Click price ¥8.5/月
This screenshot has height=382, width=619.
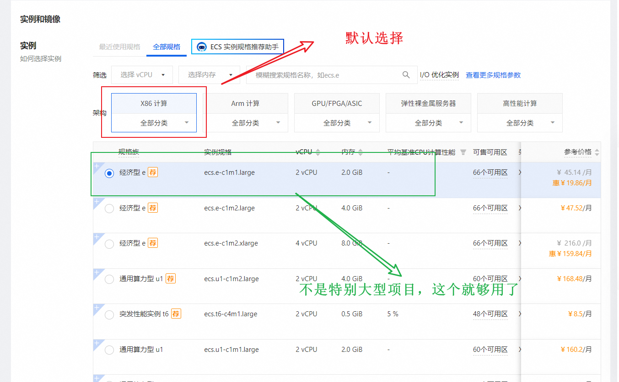pos(580,314)
